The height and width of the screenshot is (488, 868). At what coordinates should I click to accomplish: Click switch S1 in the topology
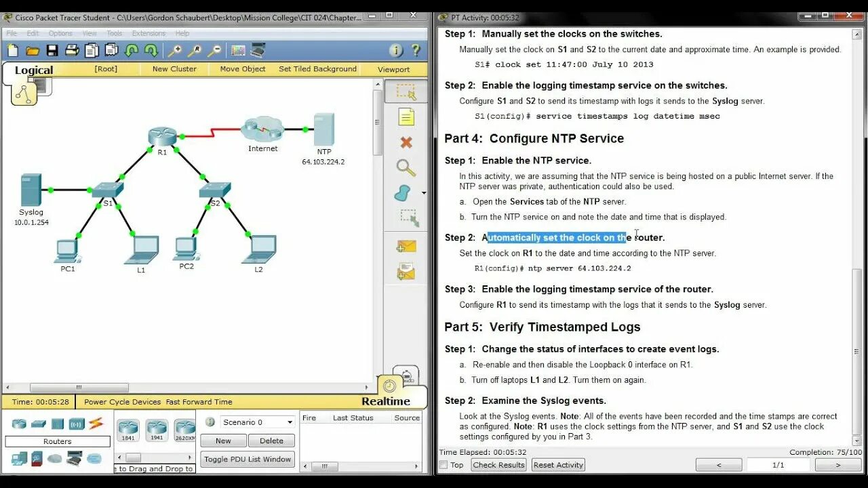click(108, 190)
